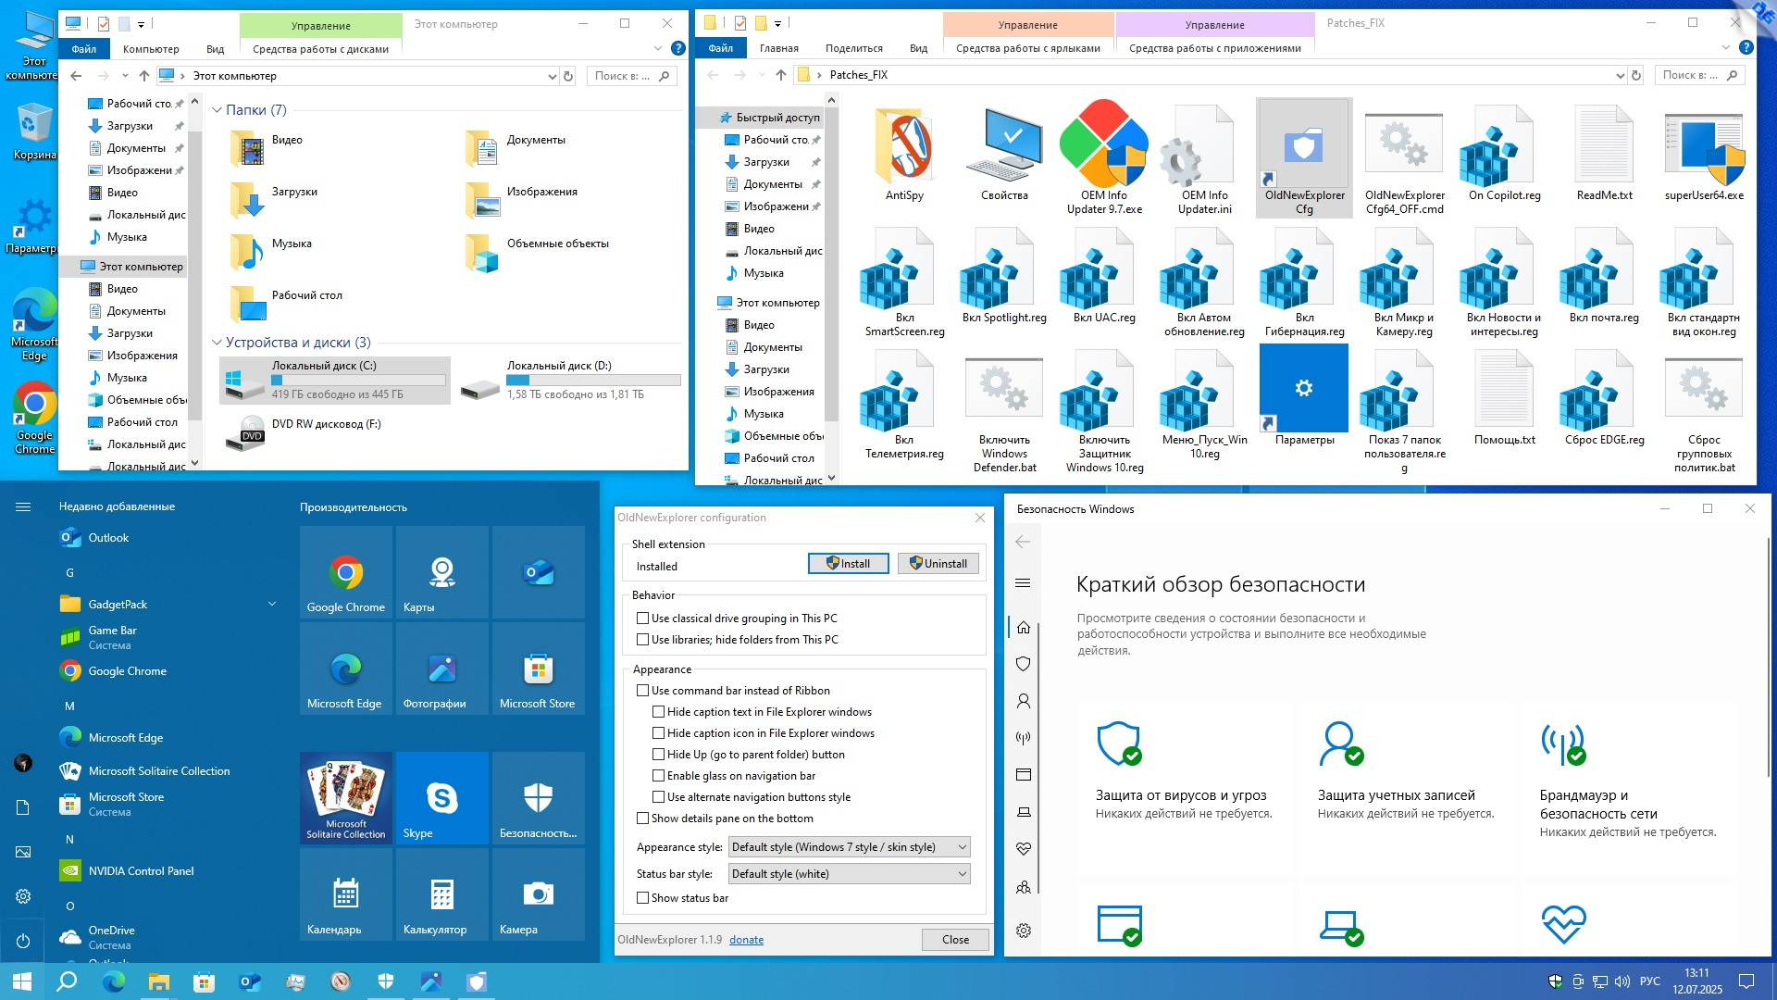Expand Status bar style combo box

(x=849, y=874)
